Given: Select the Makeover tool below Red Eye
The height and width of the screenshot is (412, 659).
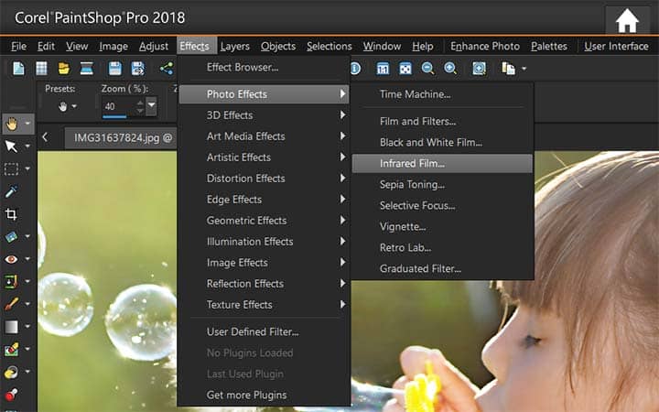Looking at the screenshot, I should (11, 281).
